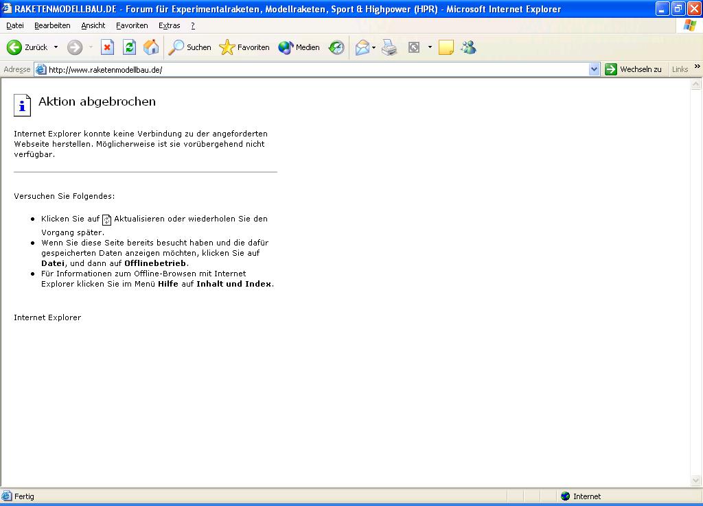Open the Bearbeiten menu

point(52,25)
